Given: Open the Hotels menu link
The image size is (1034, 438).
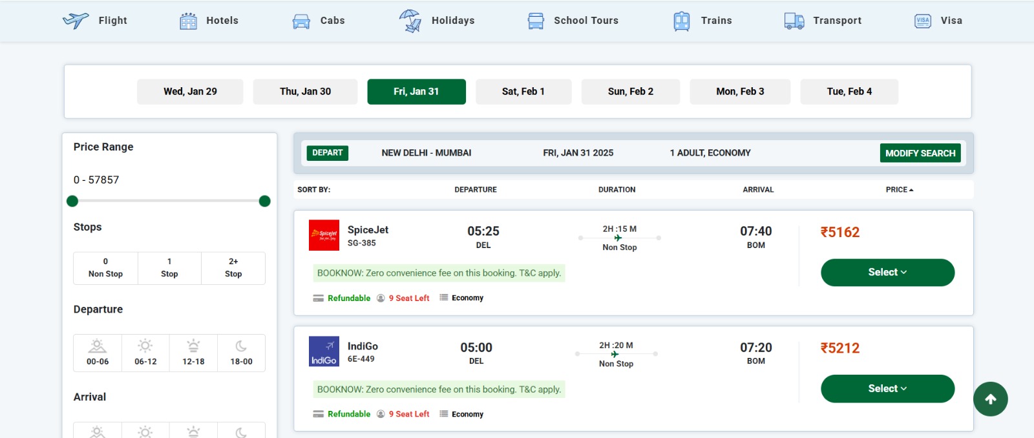Looking at the screenshot, I should pyautogui.click(x=222, y=21).
